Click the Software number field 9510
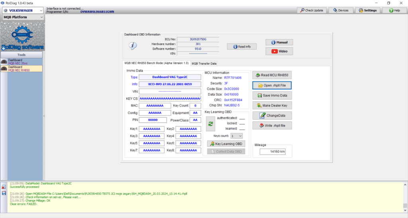 coord(198,49)
